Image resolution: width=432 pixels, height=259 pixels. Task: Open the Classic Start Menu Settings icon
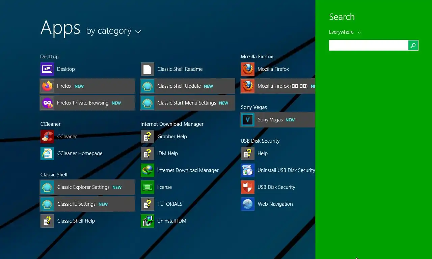(x=147, y=103)
